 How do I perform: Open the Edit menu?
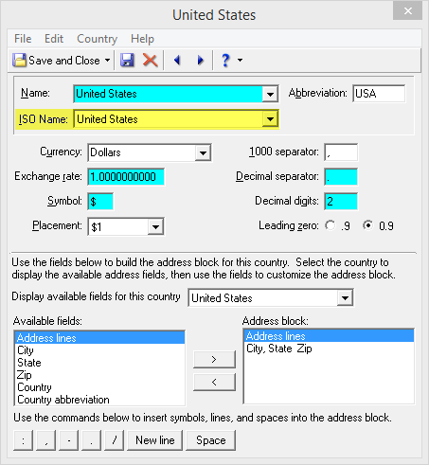click(54, 39)
